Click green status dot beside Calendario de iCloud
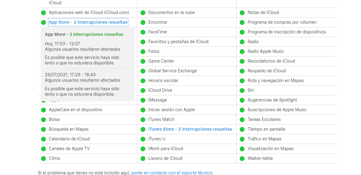 tap(43, 139)
